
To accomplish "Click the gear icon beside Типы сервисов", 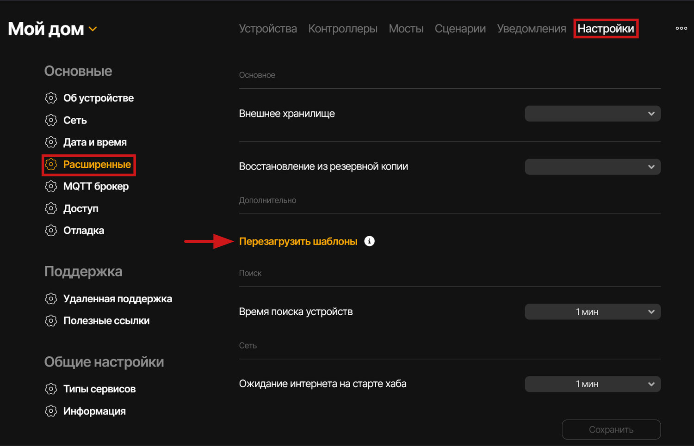I will tap(51, 389).
